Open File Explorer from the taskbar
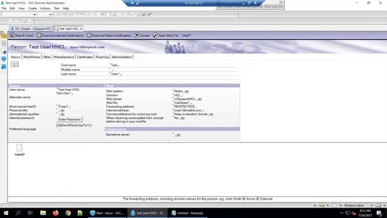The width and height of the screenshot is (387, 218). coord(43,213)
